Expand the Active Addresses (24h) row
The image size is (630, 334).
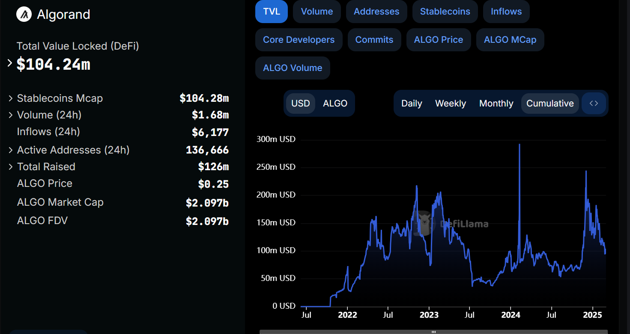pos(11,150)
